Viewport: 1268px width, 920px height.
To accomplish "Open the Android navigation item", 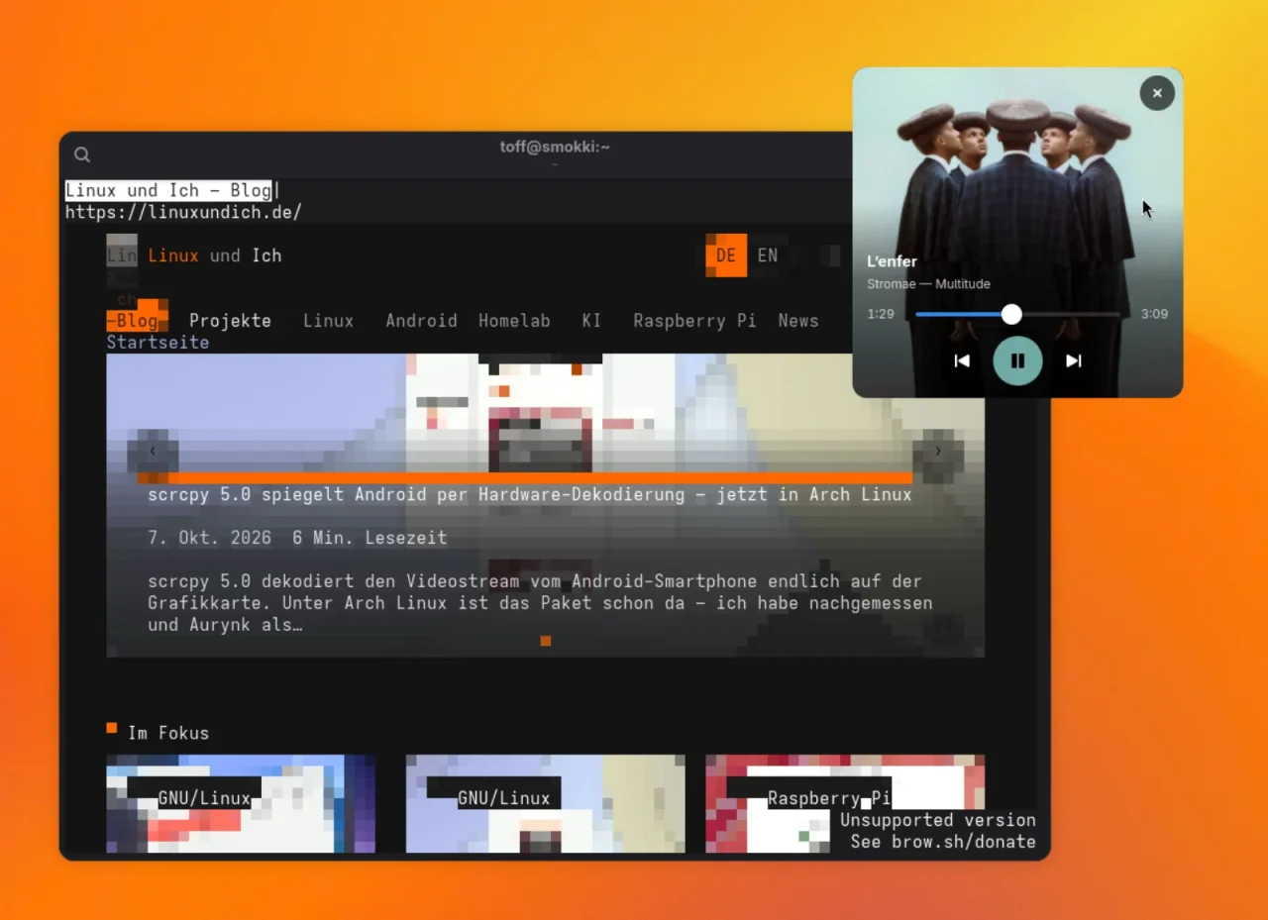I will [421, 321].
